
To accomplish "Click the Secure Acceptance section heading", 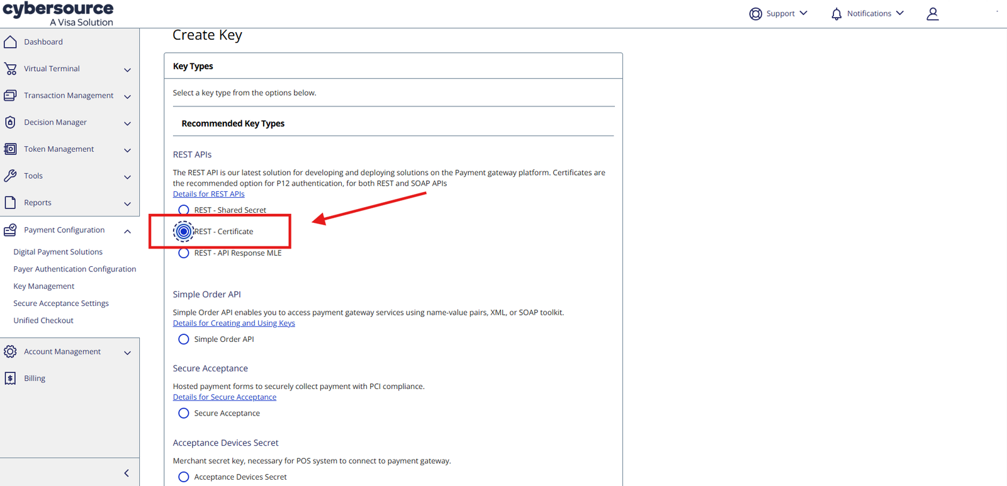I will click(x=210, y=368).
